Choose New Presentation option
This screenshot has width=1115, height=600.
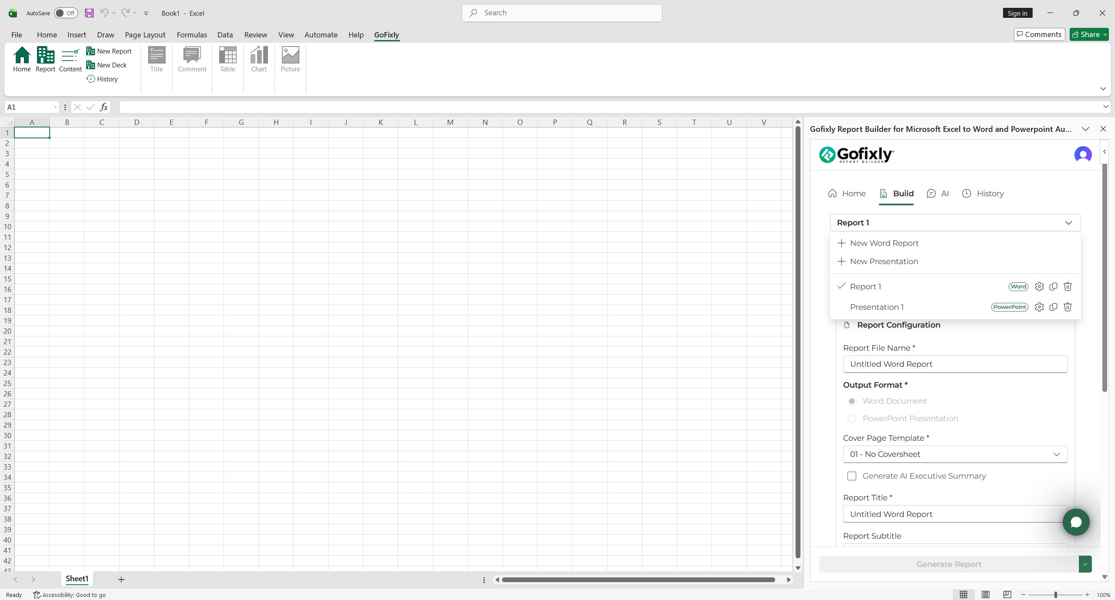click(955, 261)
